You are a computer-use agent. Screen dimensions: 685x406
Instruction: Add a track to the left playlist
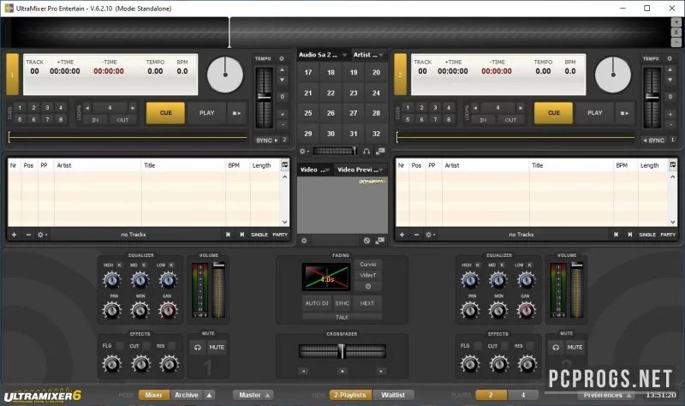tap(14, 235)
